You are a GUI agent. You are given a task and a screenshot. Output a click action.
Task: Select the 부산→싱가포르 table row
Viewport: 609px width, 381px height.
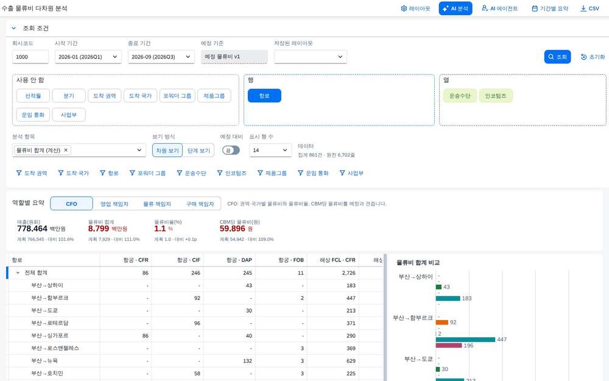coord(195,335)
